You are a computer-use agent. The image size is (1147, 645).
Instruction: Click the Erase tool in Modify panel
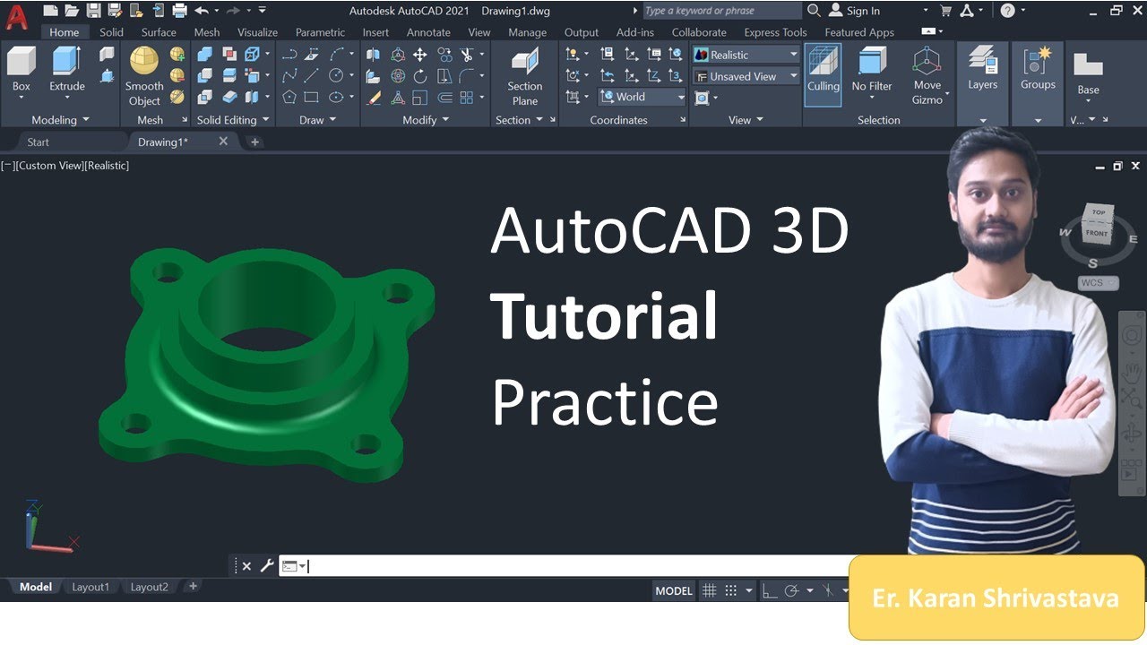(x=373, y=98)
